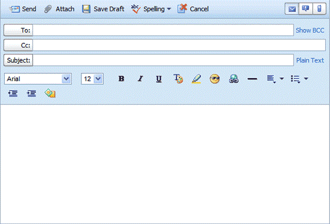Expand the Spelling options arrow
The height and width of the screenshot is (224, 330).
(x=169, y=9)
